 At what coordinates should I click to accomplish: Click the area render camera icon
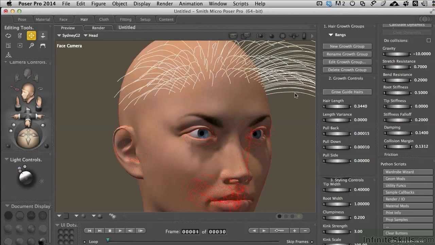point(245,36)
